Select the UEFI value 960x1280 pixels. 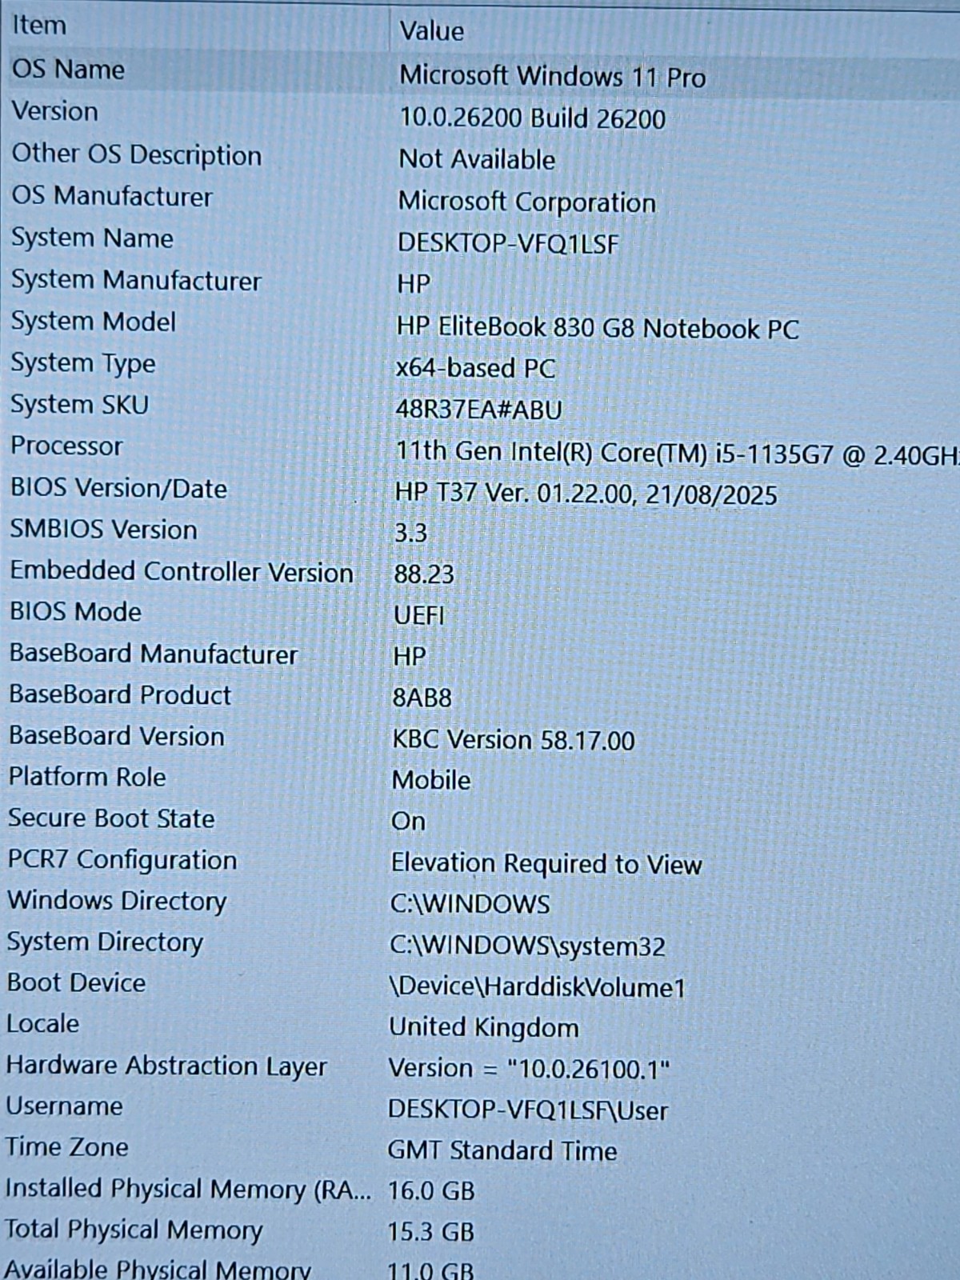(419, 616)
